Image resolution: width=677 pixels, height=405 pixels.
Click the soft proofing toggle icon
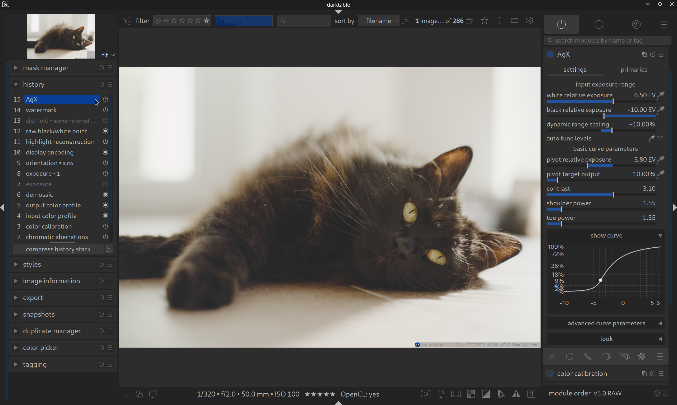pyautogui.click(x=501, y=394)
